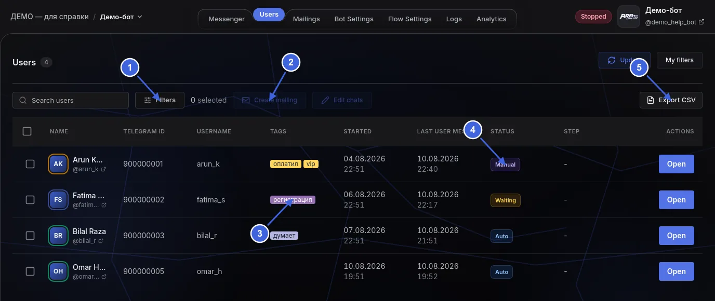Click Open for Bilal Raza
This screenshot has height=301, width=715.
coord(677,236)
